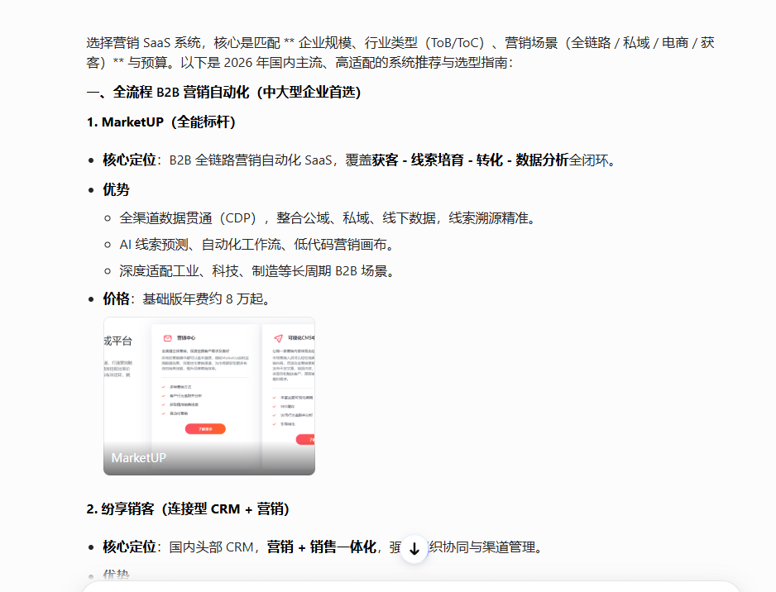Screen dimensions: 776x592
Task: Click the bold '优势' bullet under MarketUP
Action: [117, 189]
